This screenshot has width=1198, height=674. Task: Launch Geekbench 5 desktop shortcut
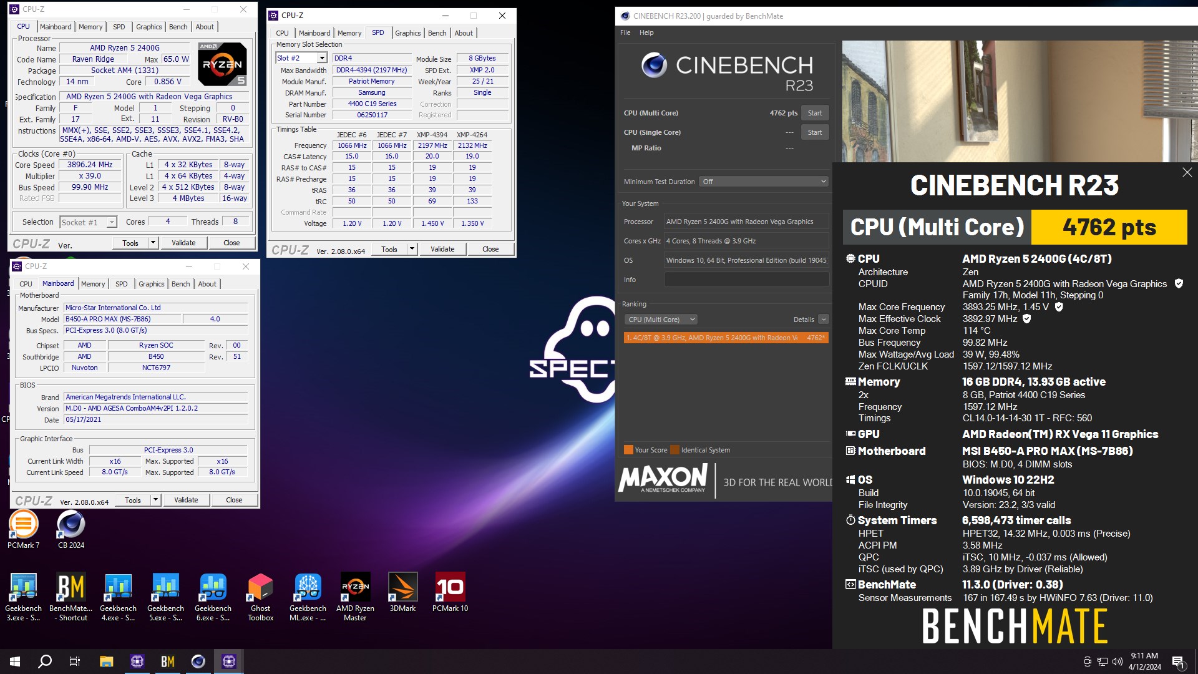[x=165, y=597]
